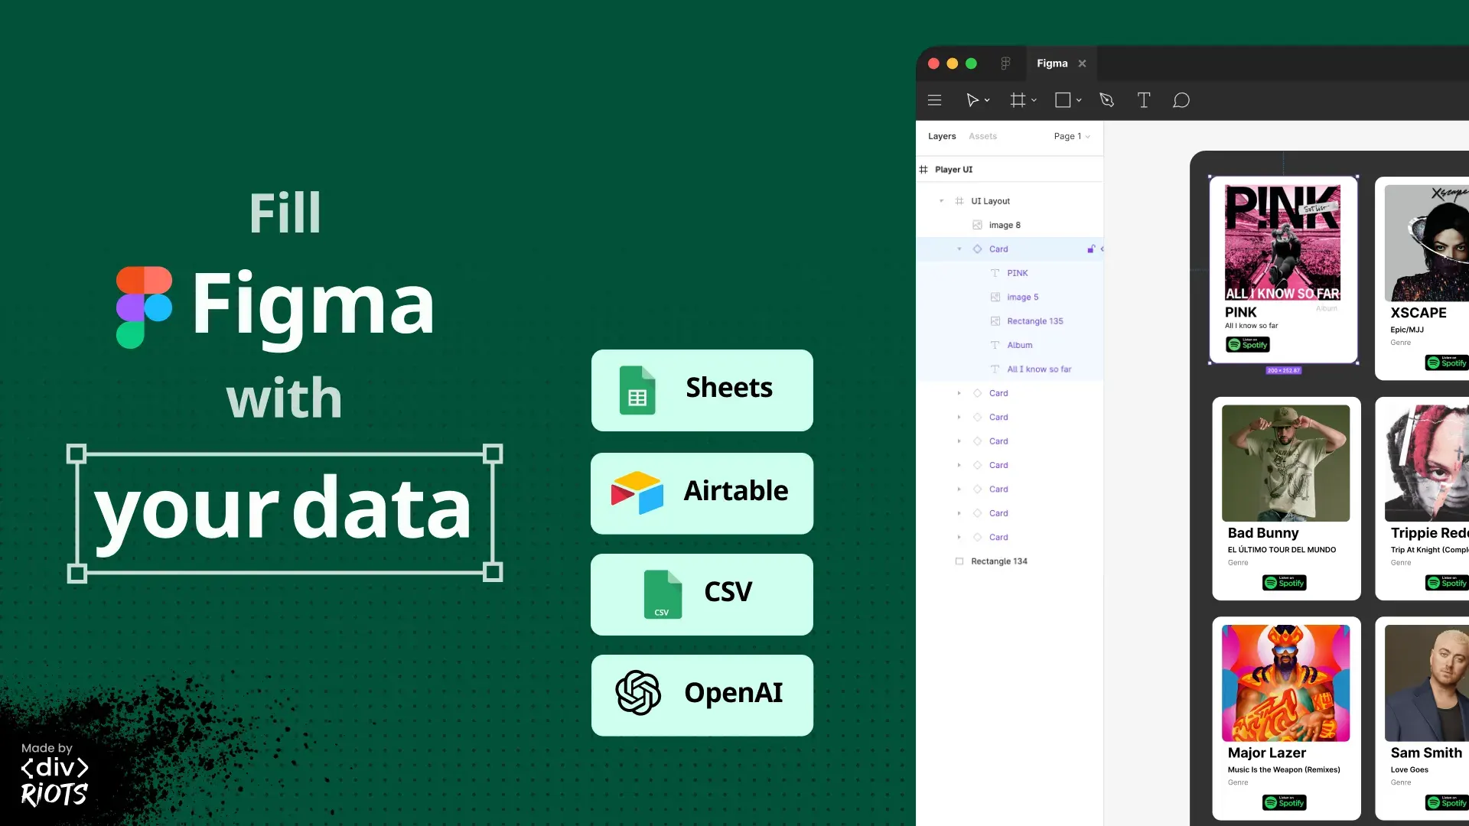Image resolution: width=1469 pixels, height=826 pixels.
Task: Click the Spotify badge on PINK card
Action: click(1248, 345)
